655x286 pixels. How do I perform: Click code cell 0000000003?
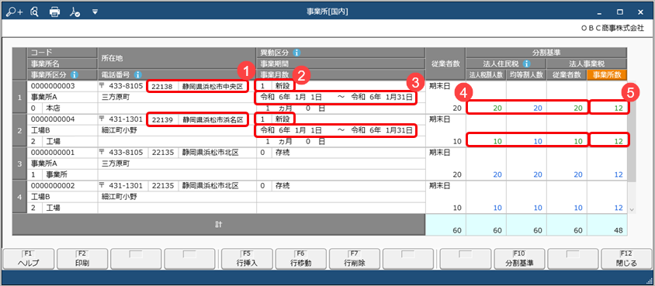(x=62, y=86)
